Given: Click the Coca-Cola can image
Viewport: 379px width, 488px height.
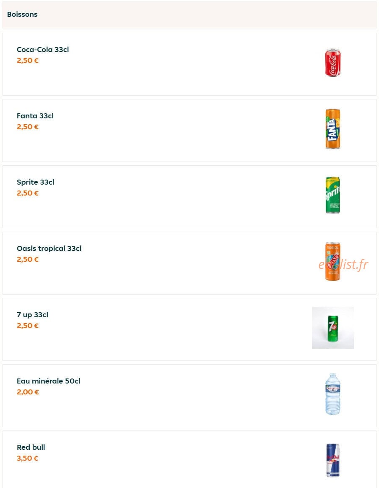Looking at the screenshot, I should [x=333, y=63].
